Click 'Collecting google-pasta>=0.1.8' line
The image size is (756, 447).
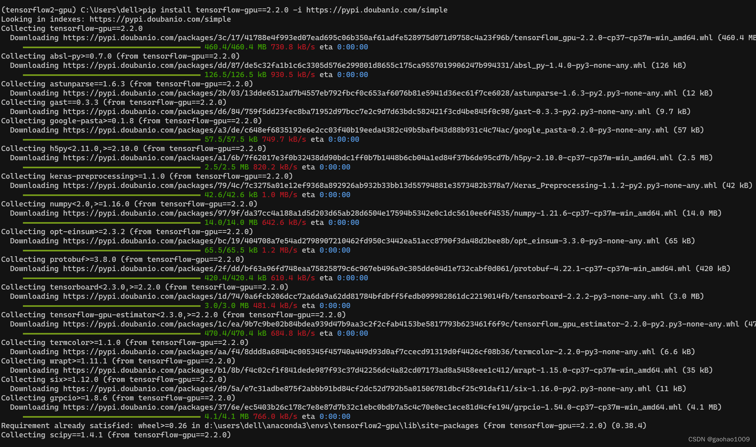(131, 120)
